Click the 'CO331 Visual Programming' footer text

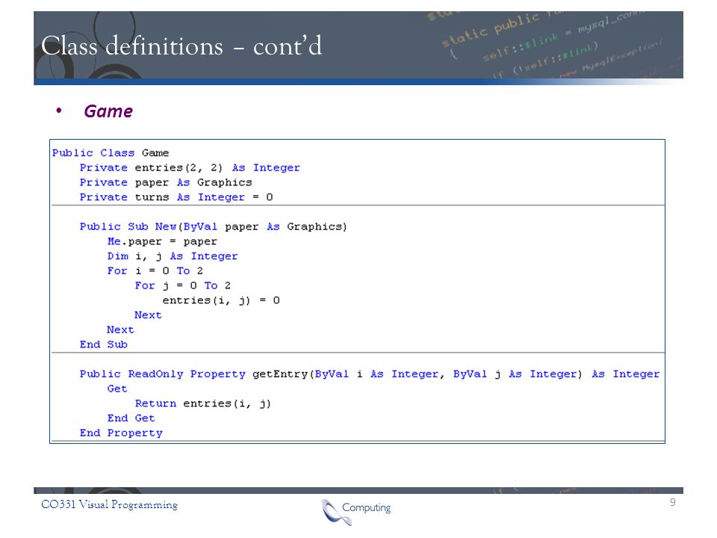(x=109, y=504)
